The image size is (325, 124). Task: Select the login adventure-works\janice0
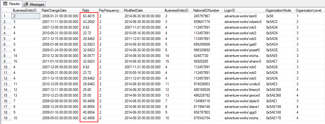click(242, 95)
